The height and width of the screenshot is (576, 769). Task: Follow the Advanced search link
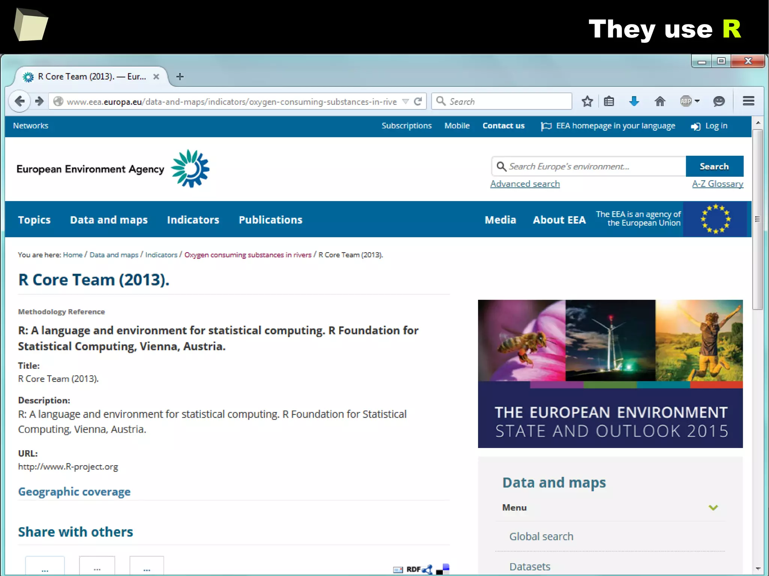coord(525,184)
